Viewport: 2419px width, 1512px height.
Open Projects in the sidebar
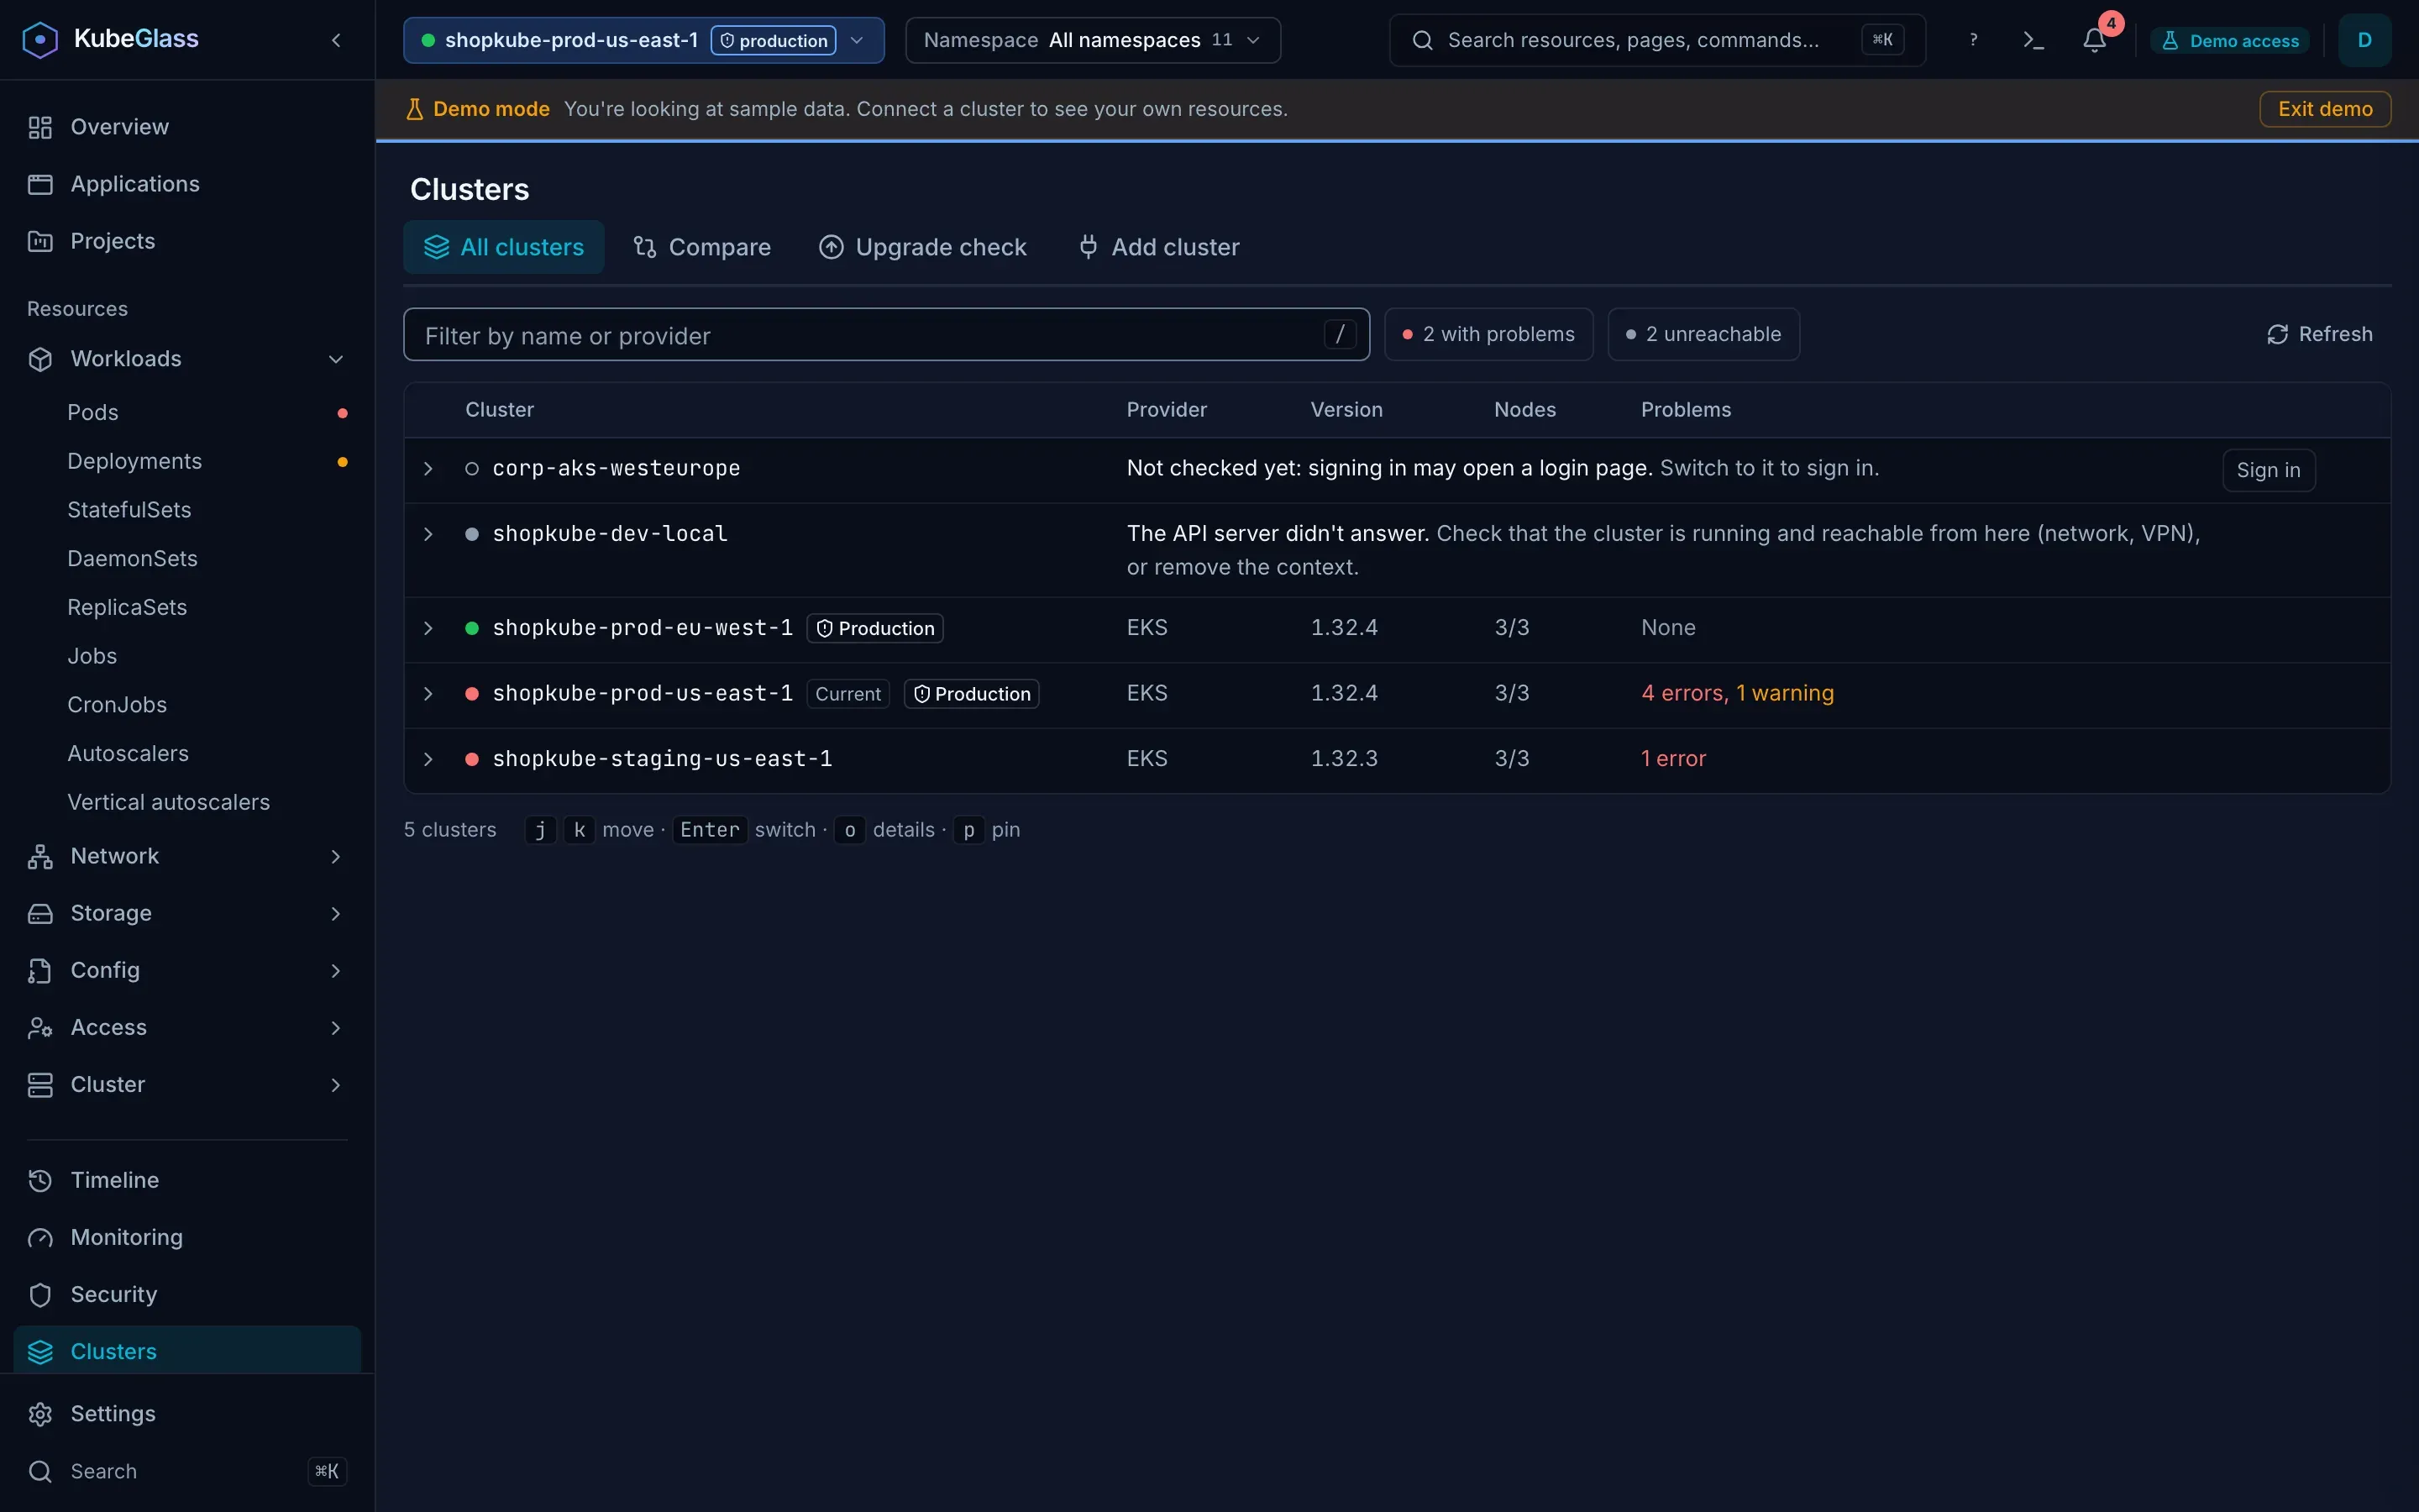(187, 241)
